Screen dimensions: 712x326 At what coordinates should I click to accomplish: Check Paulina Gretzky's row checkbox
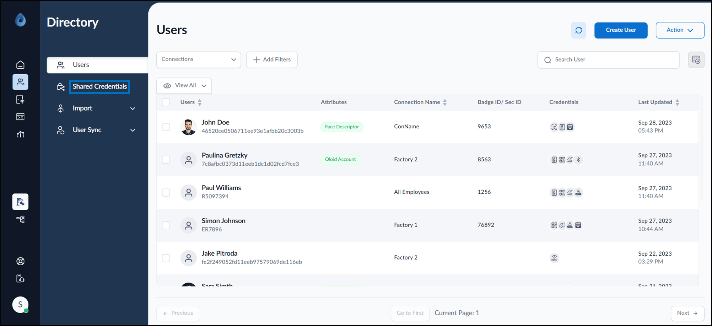pos(166,160)
